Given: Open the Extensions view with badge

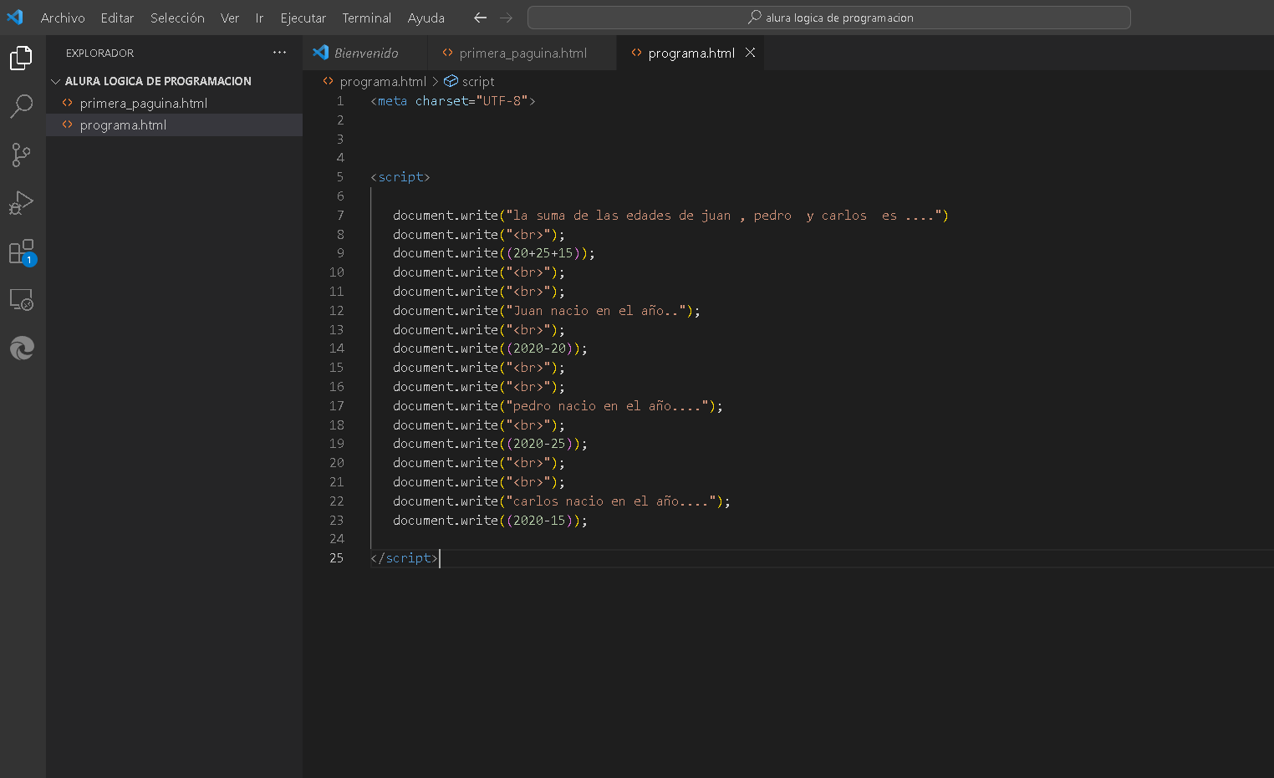Looking at the screenshot, I should click(21, 252).
